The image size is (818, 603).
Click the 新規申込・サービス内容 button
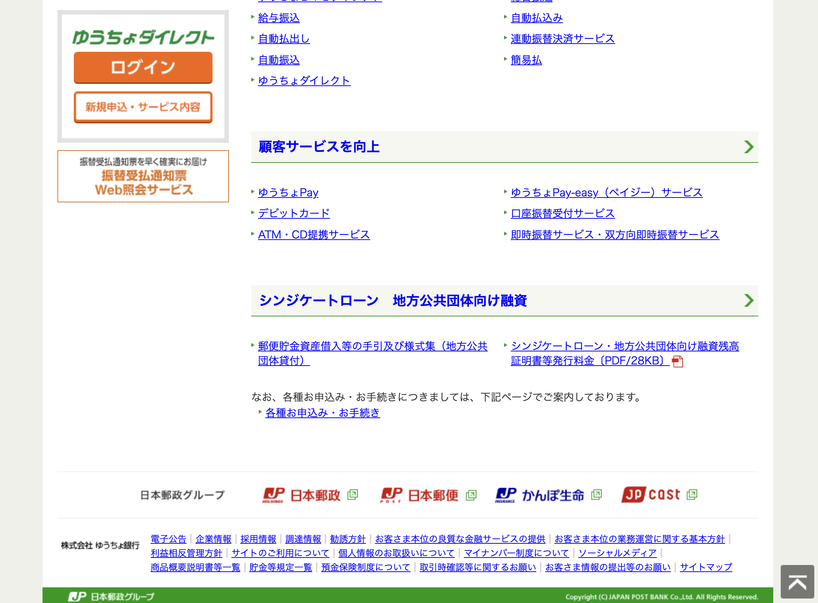click(143, 107)
